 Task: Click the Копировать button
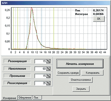[92, 73]
